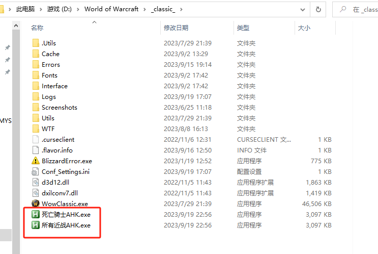Expand the chevron after World of Warcraft breadcrumb
This screenshot has width=378, height=254.
click(145, 9)
